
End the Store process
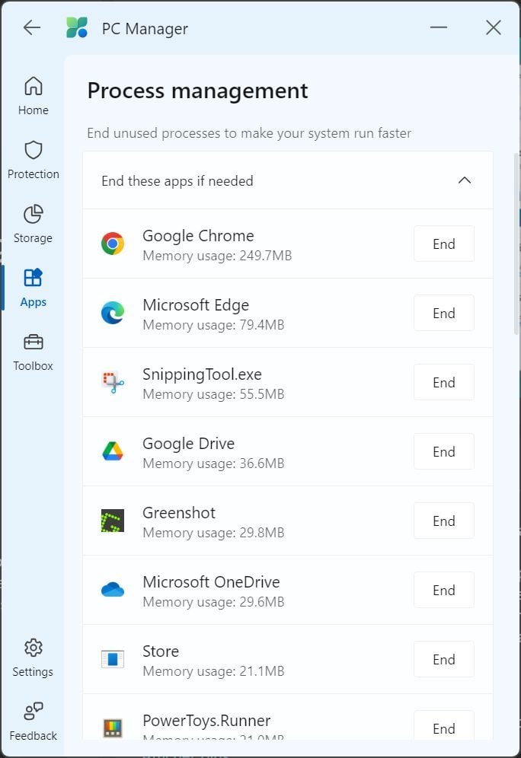tap(443, 659)
